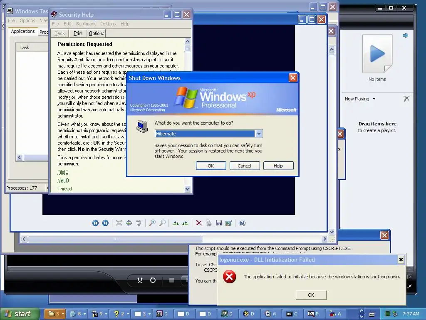This screenshot has width=426, height=320.
Task: Show previous taskbar row with the up arrow
Action: tap(362, 311)
